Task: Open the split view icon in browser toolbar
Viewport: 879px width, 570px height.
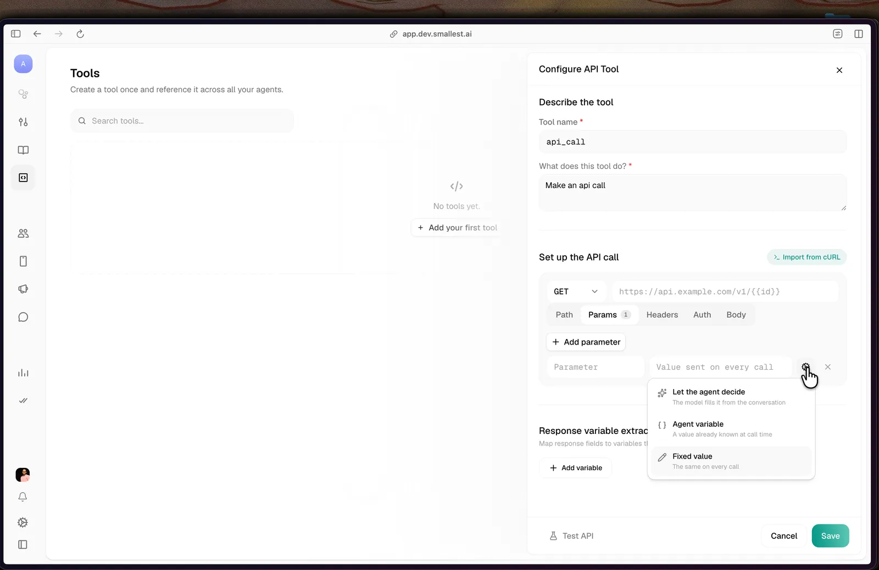Action: pyautogui.click(x=859, y=33)
